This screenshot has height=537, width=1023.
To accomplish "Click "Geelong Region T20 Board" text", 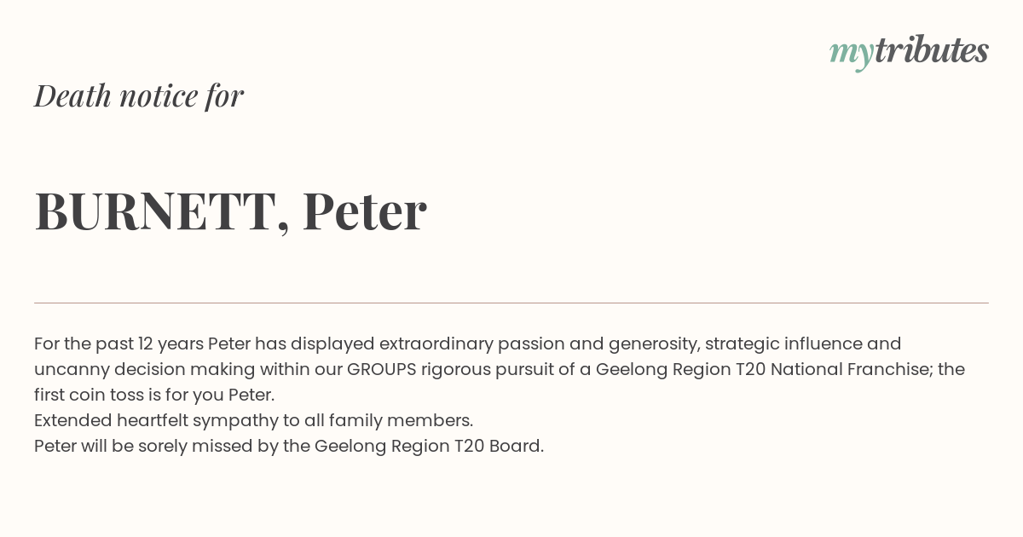I will 429,446.
